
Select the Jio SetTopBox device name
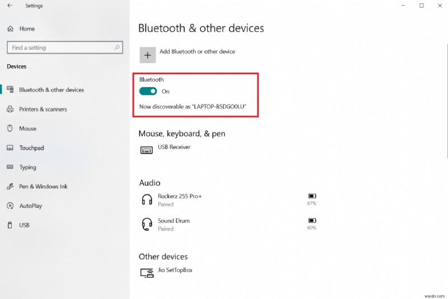point(175,270)
